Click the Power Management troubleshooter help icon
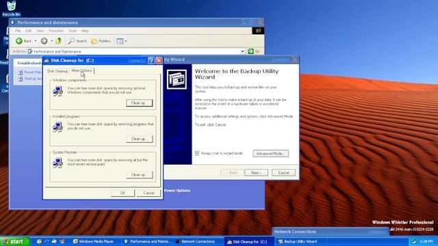 point(21,72)
